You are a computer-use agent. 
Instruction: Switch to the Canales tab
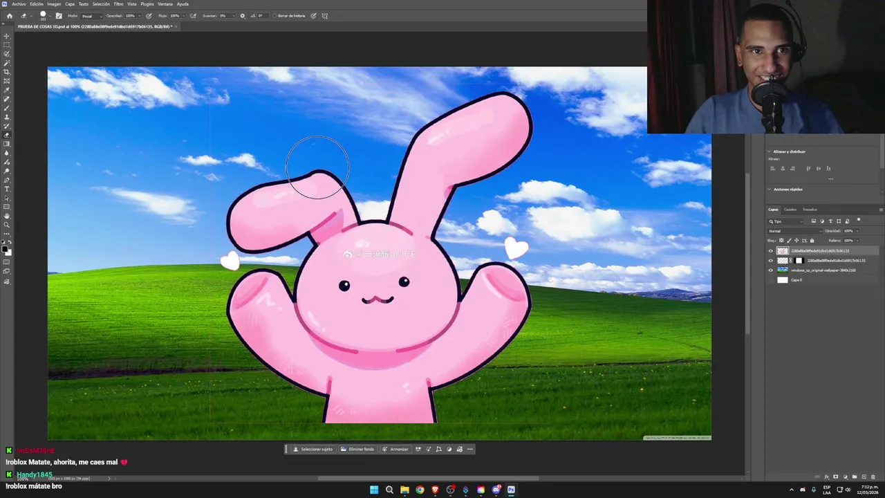click(790, 210)
